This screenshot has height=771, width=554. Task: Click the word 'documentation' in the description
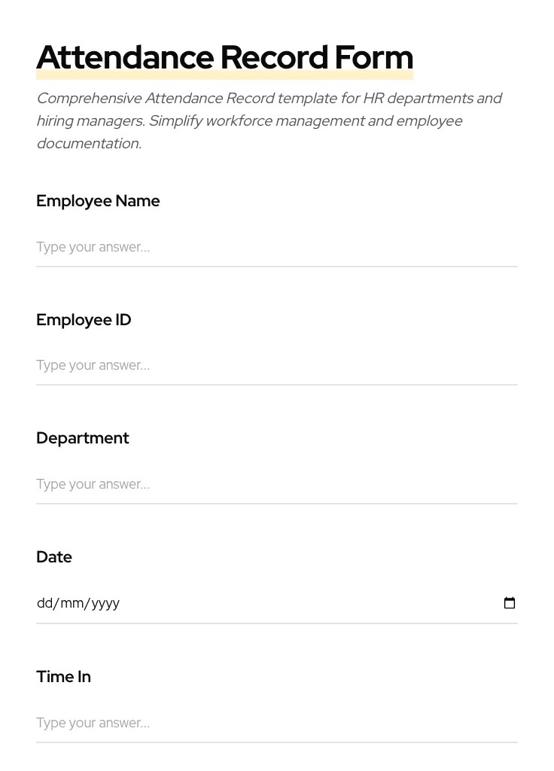click(x=87, y=144)
